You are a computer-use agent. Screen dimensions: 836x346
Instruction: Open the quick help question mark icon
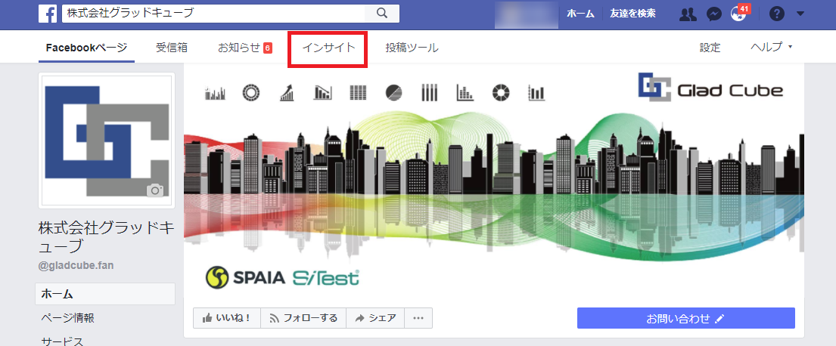[777, 14]
